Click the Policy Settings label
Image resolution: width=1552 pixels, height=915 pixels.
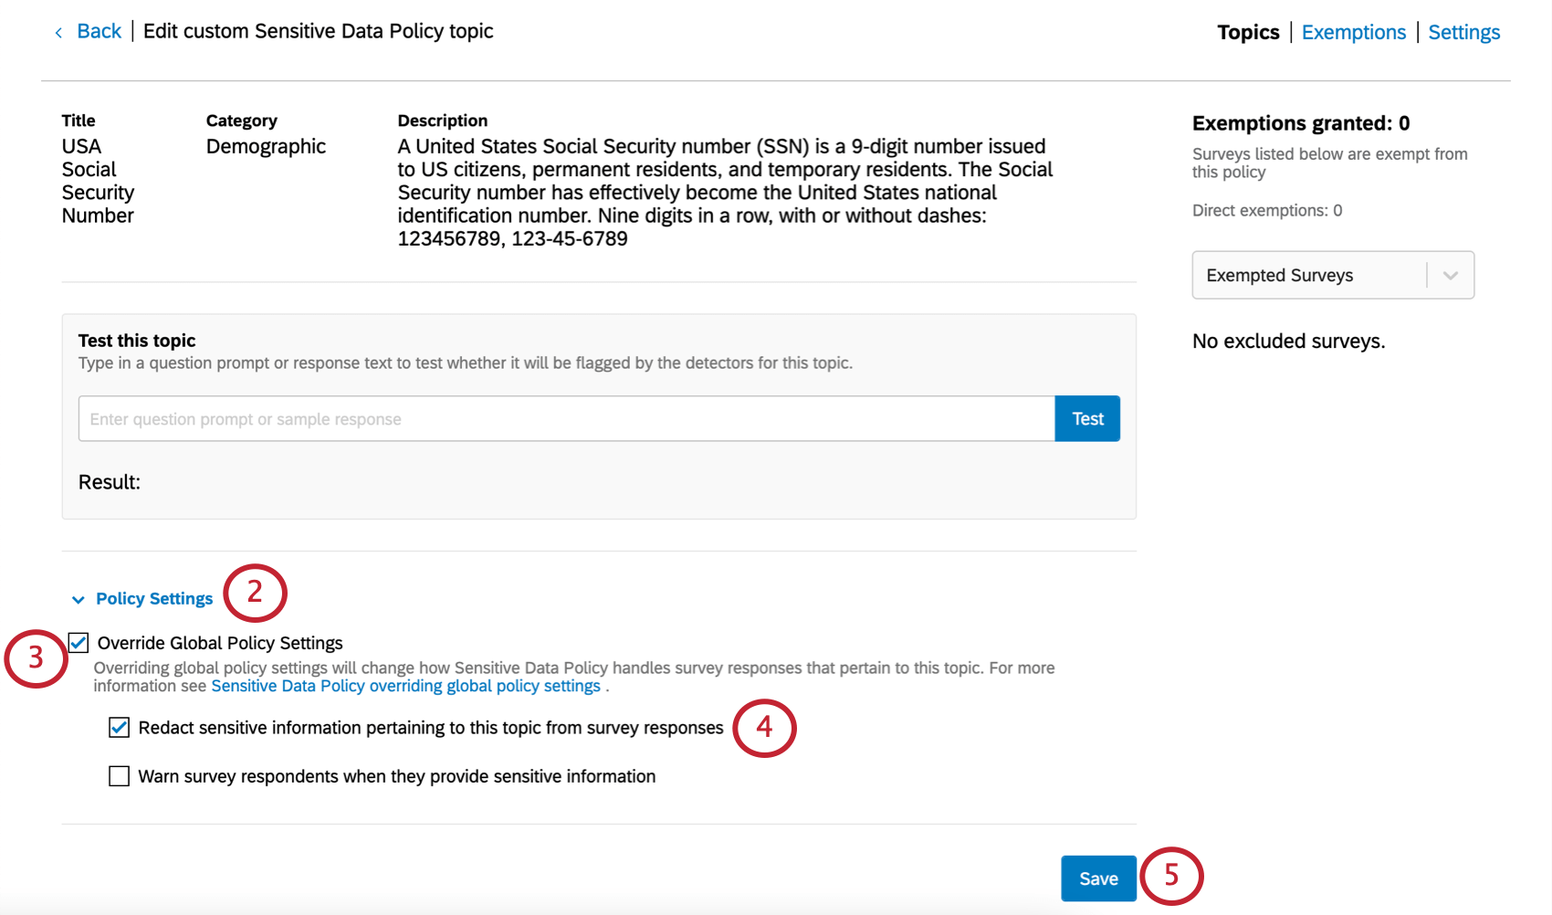point(153,598)
